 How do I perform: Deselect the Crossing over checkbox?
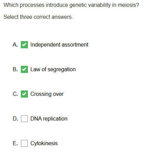(x=24, y=94)
